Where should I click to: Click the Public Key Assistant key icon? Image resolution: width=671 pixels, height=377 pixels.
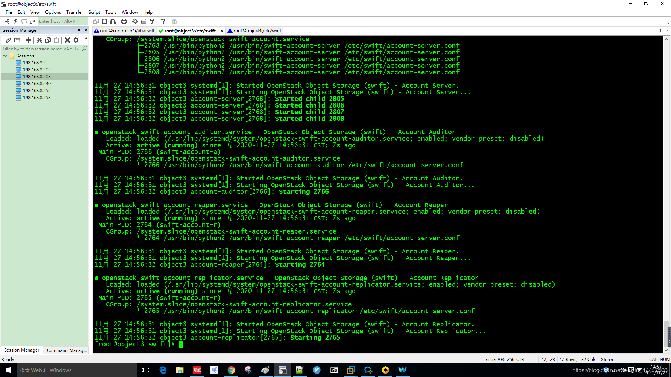152,21
